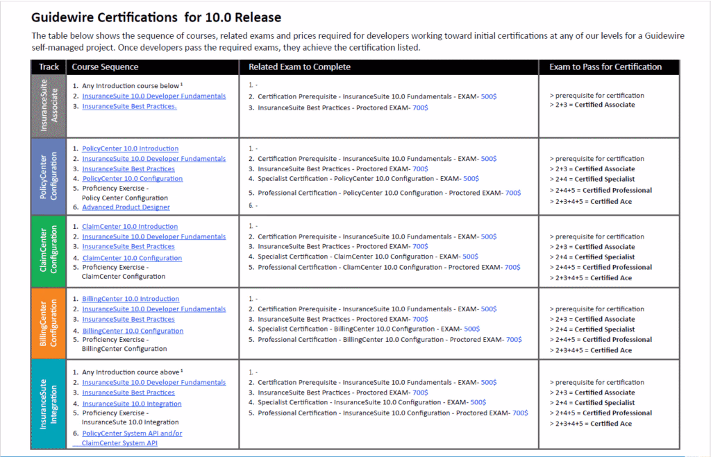Click '2+4 = Certified Specialist' in BillingCenter row
Viewport: 711px width, 457px height.
592,329
